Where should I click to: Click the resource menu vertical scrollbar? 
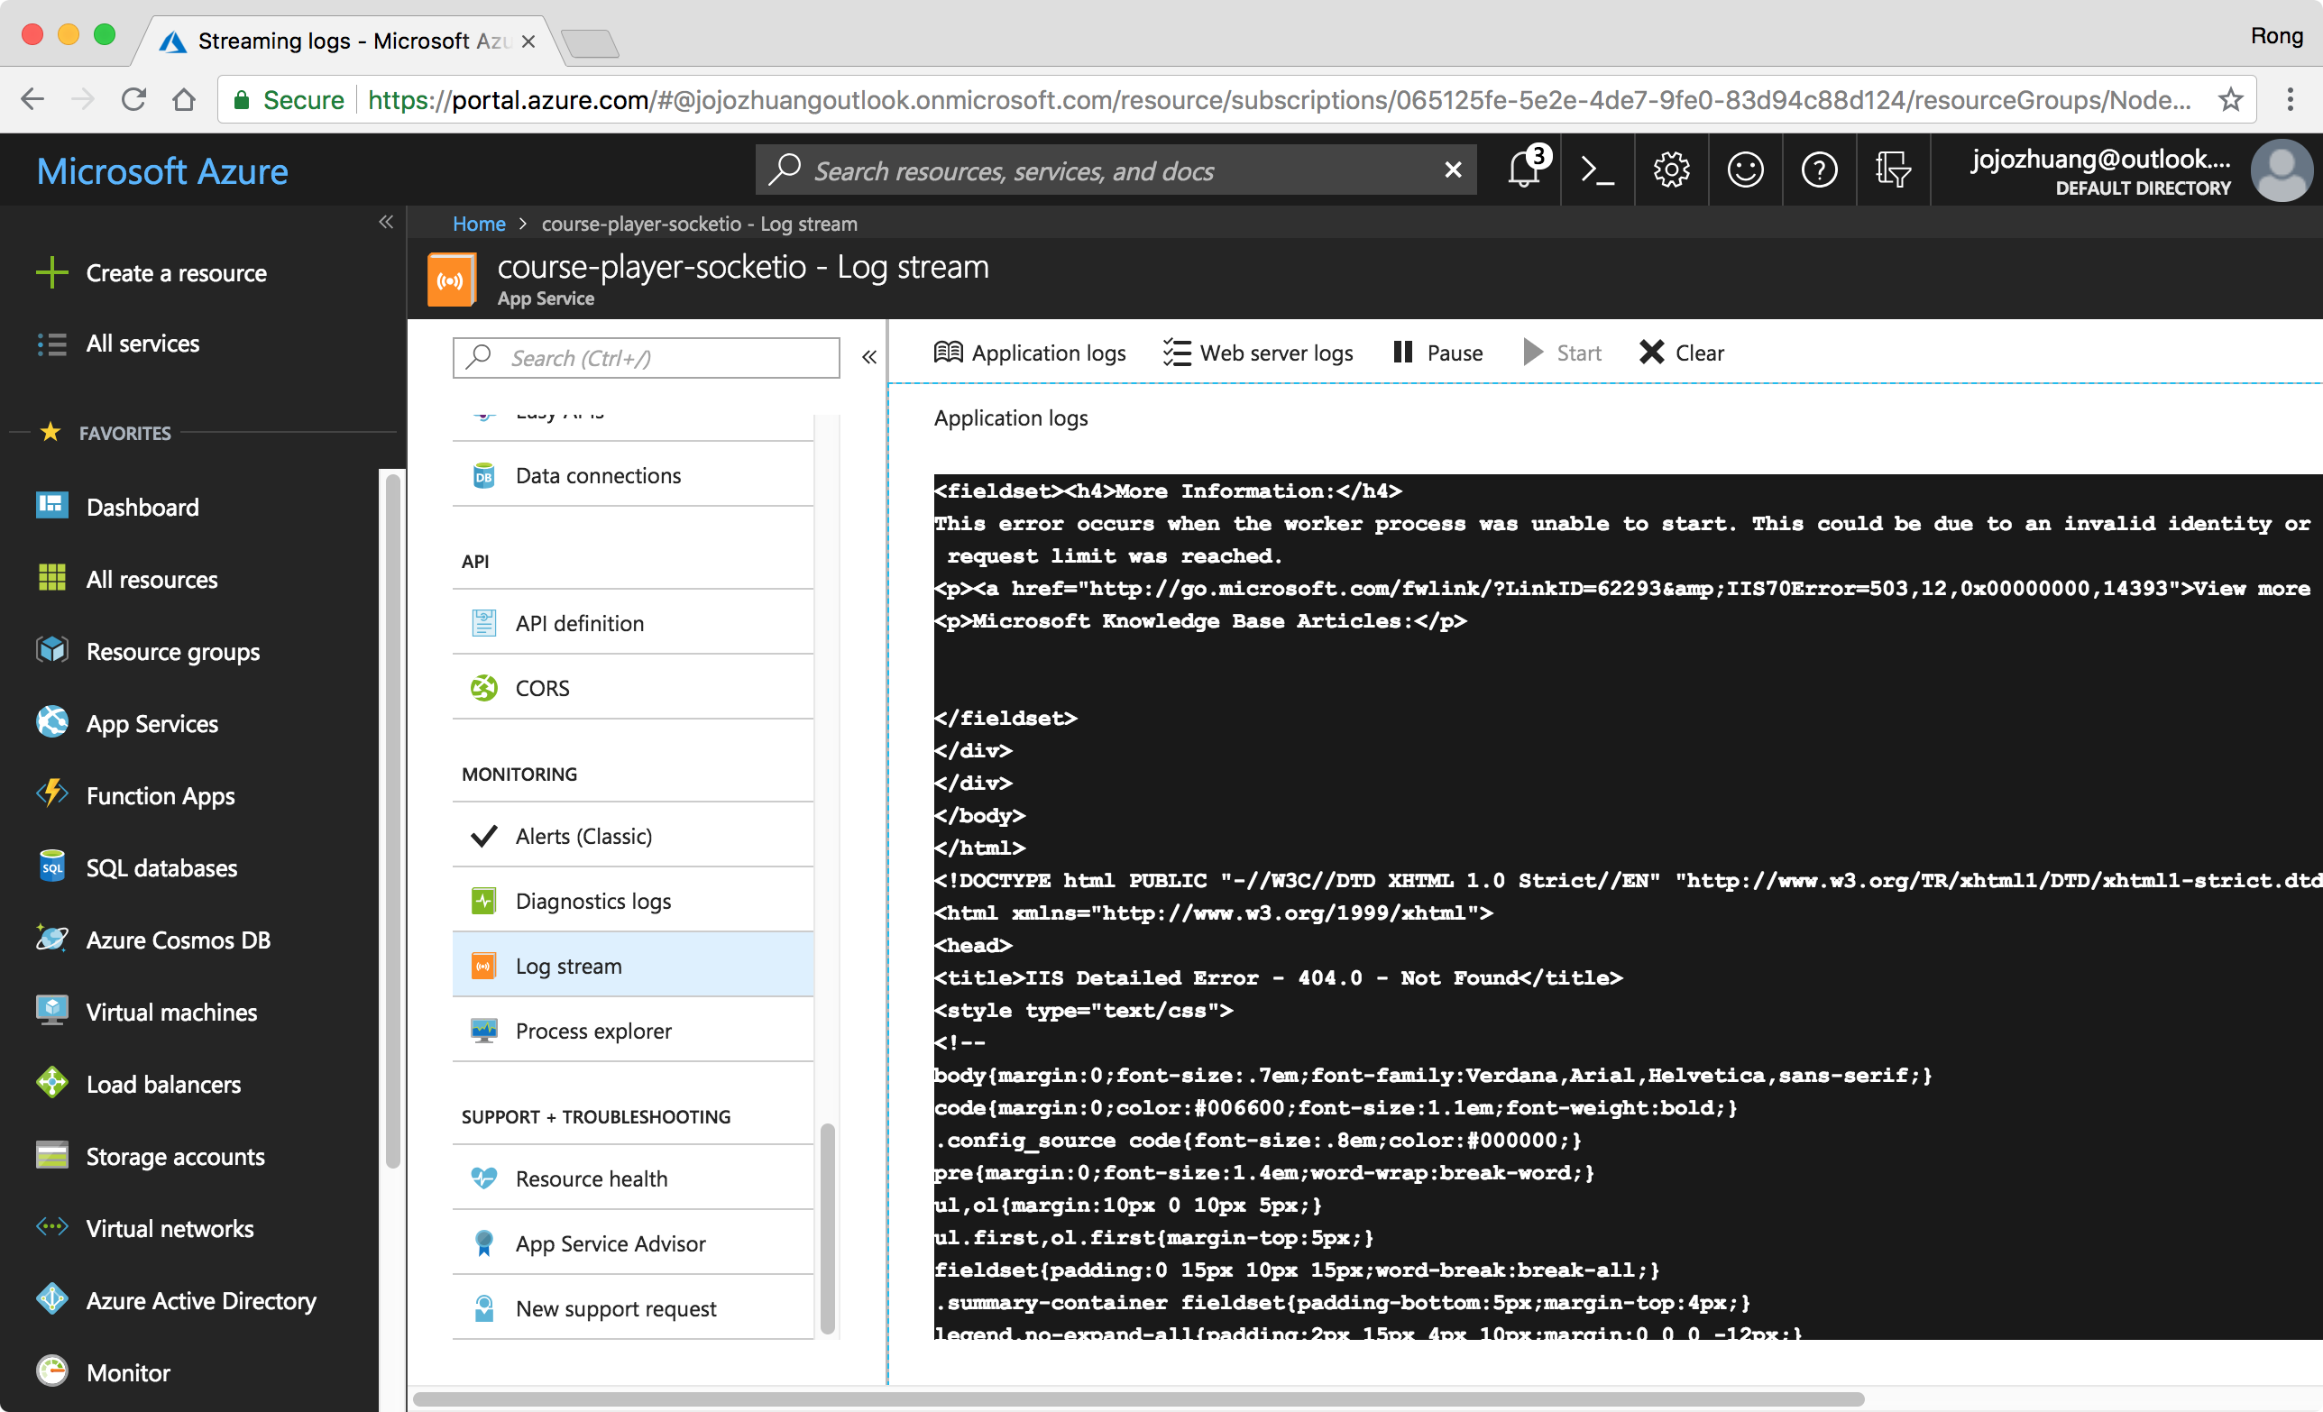pos(827,1227)
